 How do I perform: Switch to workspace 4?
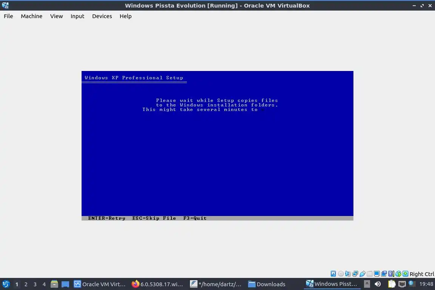pos(44,284)
